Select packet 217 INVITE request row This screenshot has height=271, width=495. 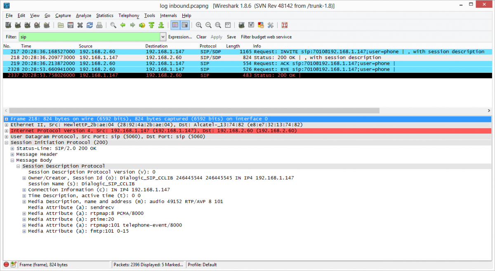click(x=247, y=52)
